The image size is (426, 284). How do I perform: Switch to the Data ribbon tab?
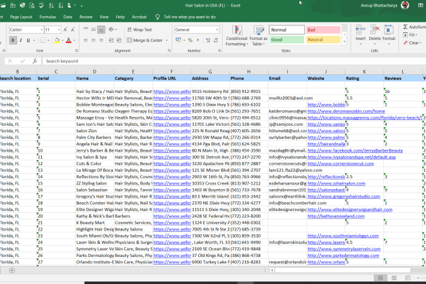pyautogui.click(x=68, y=17)
